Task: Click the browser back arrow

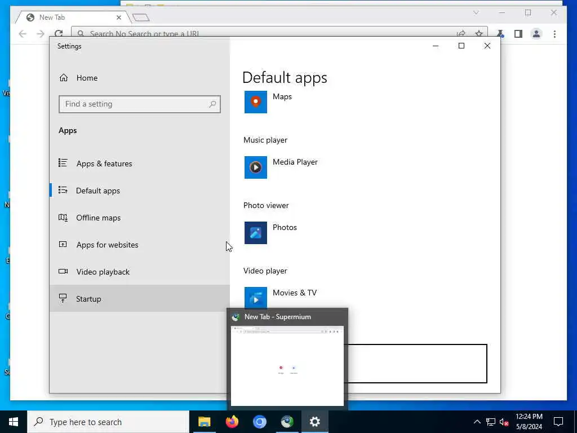Action: 23,34
